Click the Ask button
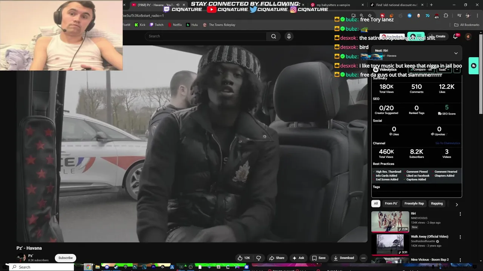This screenshot has width=483, height=271. [x=298, y=258]
